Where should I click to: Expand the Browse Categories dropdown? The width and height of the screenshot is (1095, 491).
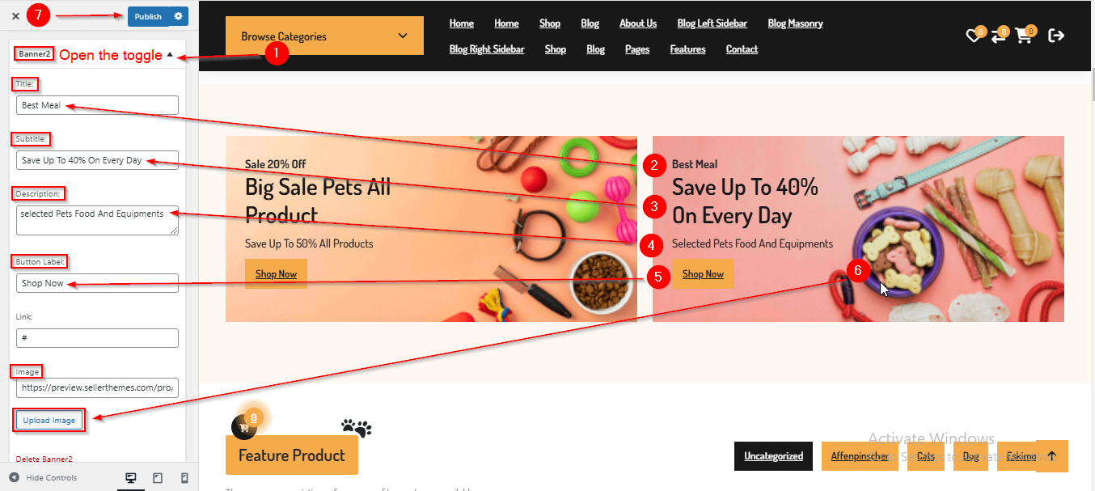(x=324, y=36)
